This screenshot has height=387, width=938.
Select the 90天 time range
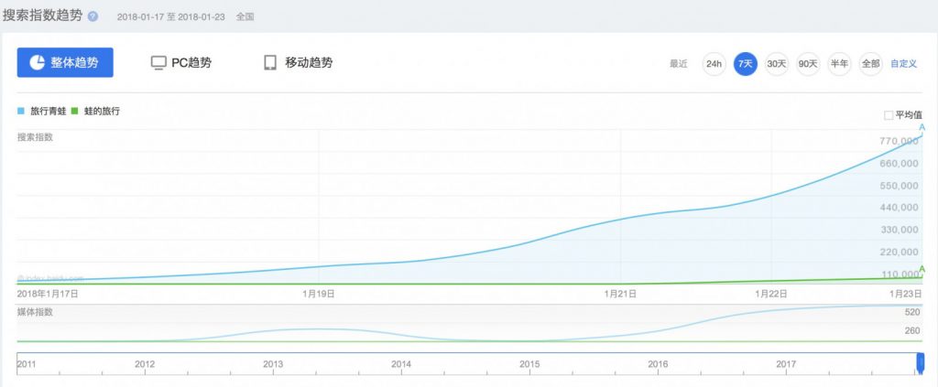(x=808, y=64)
